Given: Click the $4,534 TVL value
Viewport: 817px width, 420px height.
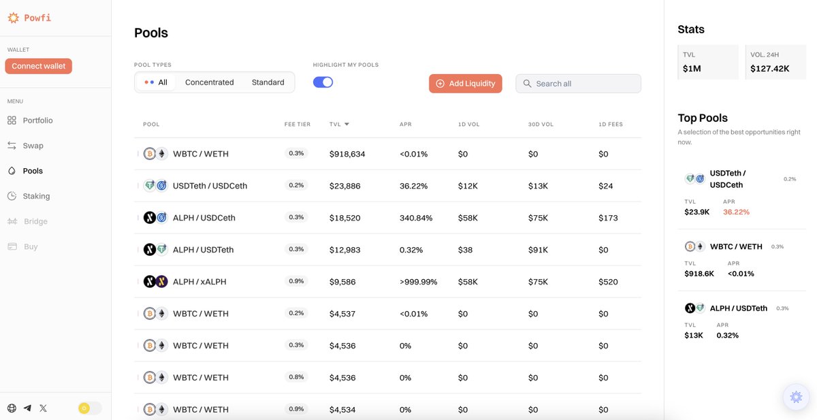Looking at the screenshot, I should click(x=342, y=409).
